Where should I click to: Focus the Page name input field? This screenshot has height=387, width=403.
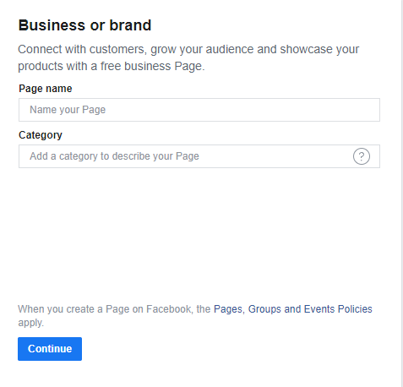click(x=199, y=110)
